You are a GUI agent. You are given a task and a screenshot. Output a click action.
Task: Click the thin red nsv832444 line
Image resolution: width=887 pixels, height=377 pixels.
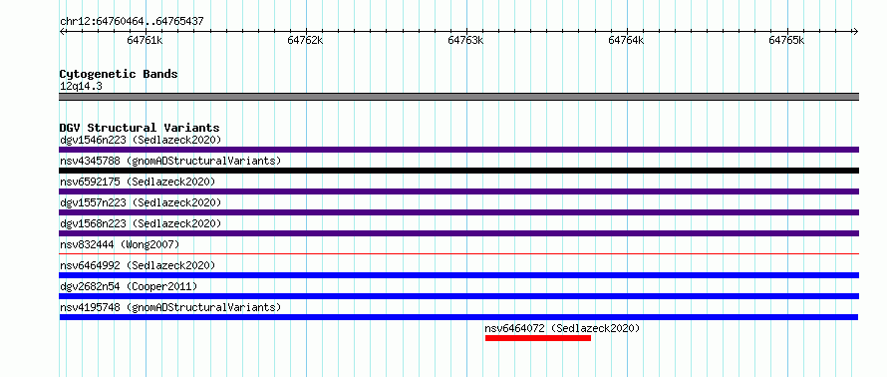(458, 253)
